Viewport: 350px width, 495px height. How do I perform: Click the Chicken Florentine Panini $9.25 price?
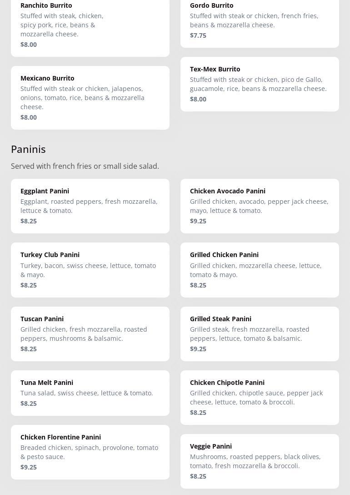click(29, 467)
